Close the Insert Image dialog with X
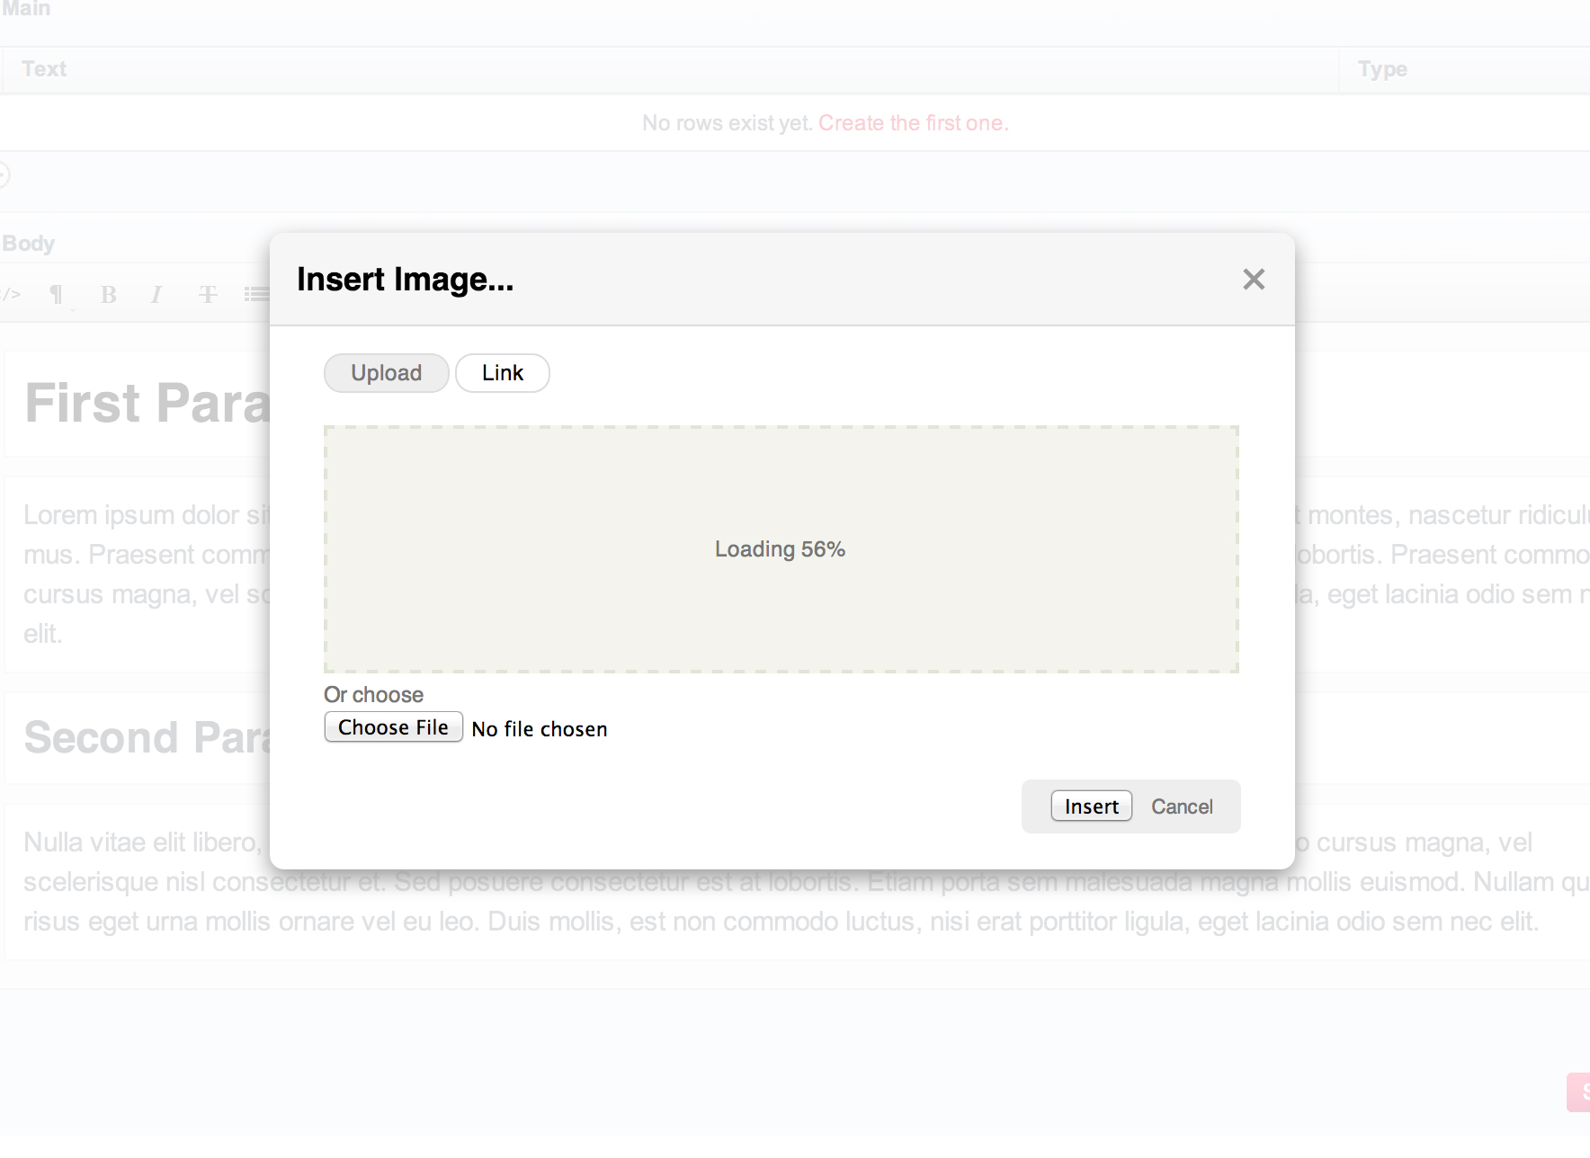Image resolution: width=1590 pixels, height=1158 pixels. click(1254, 280)
